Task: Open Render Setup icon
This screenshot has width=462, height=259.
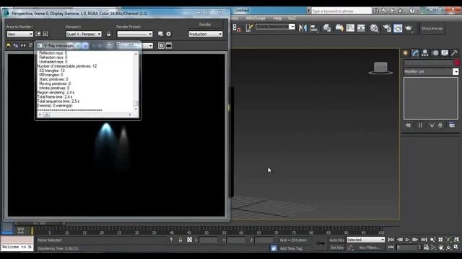Action: tap(387, 28)
